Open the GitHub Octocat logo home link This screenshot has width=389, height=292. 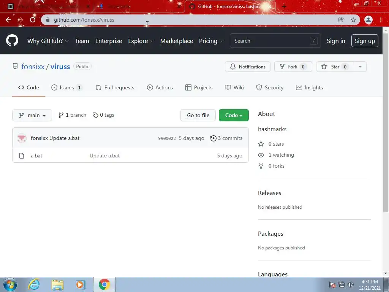pos(12,41)
